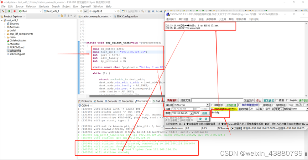Click the New wizard toolbar icon

pyautogui.click(x=123, y=11)
